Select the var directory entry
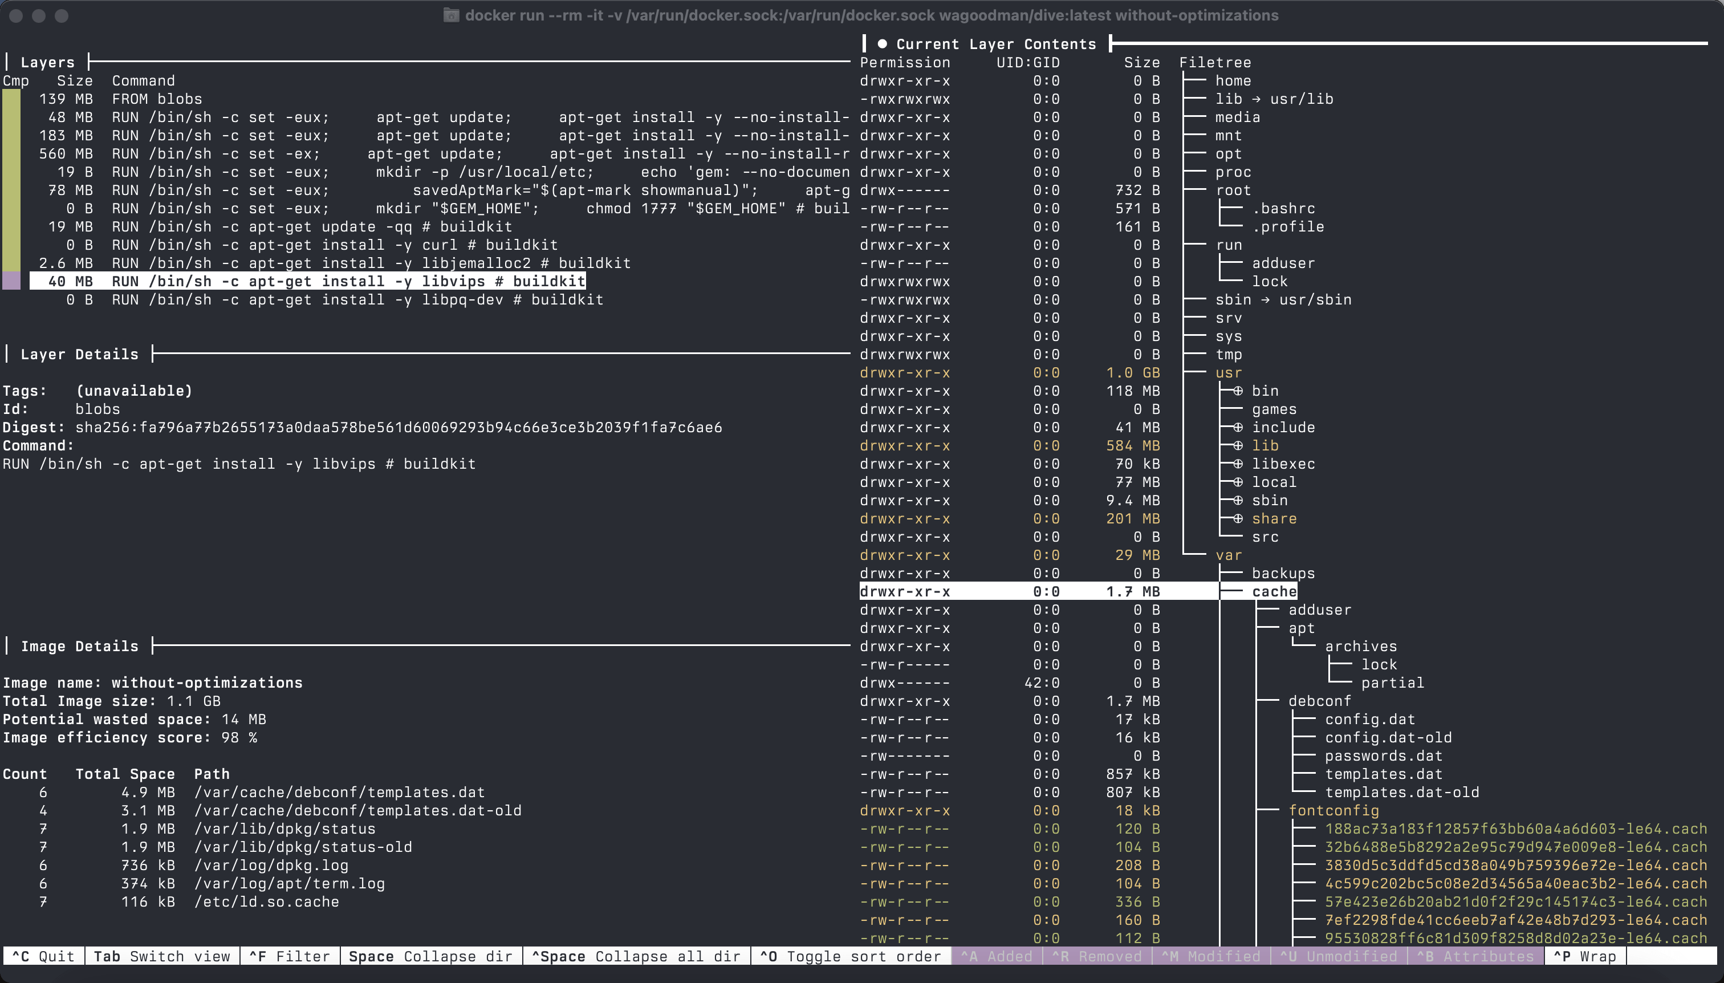Screen dimensions: 1724x983 tap(1228, 555)
